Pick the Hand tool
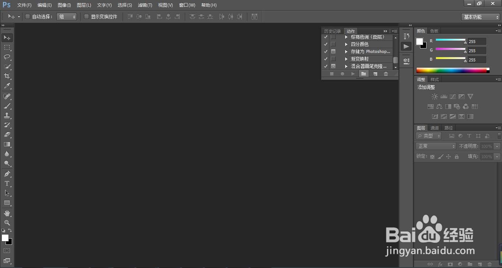Viewport: 502px width, 268px height. (7, 213)
